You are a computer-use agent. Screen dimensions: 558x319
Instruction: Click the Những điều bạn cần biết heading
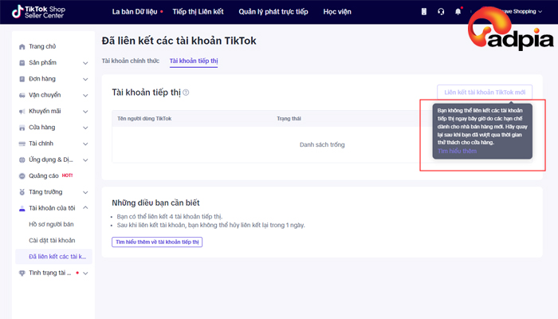coord(155,203)
